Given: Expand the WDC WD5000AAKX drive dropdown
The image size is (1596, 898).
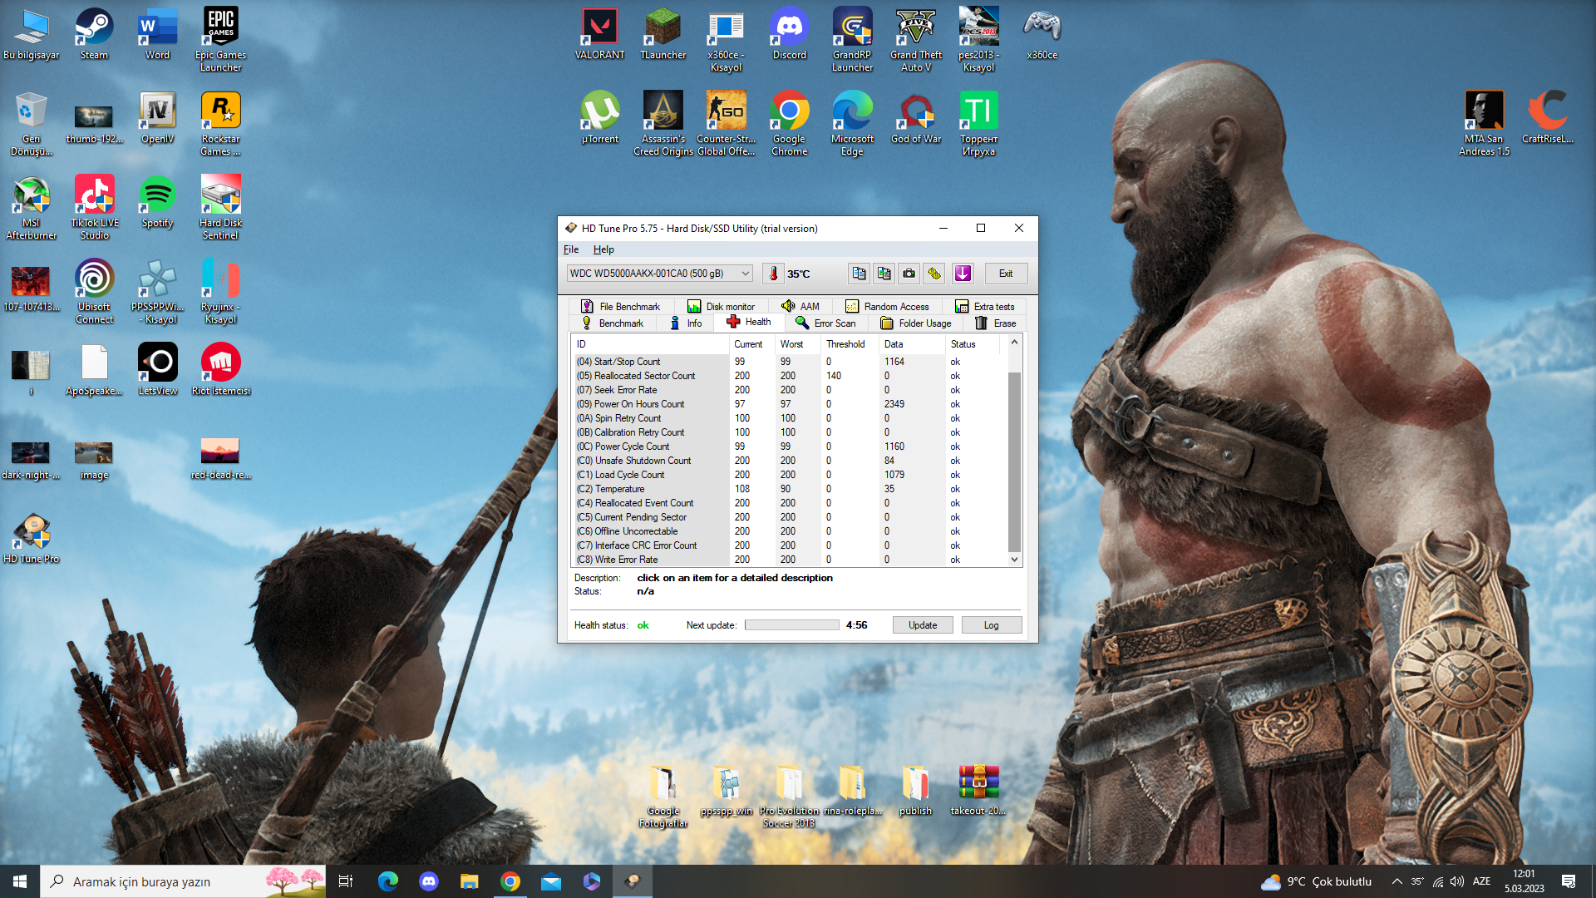Looking at the screenshot, I should (x=745, y=274).
